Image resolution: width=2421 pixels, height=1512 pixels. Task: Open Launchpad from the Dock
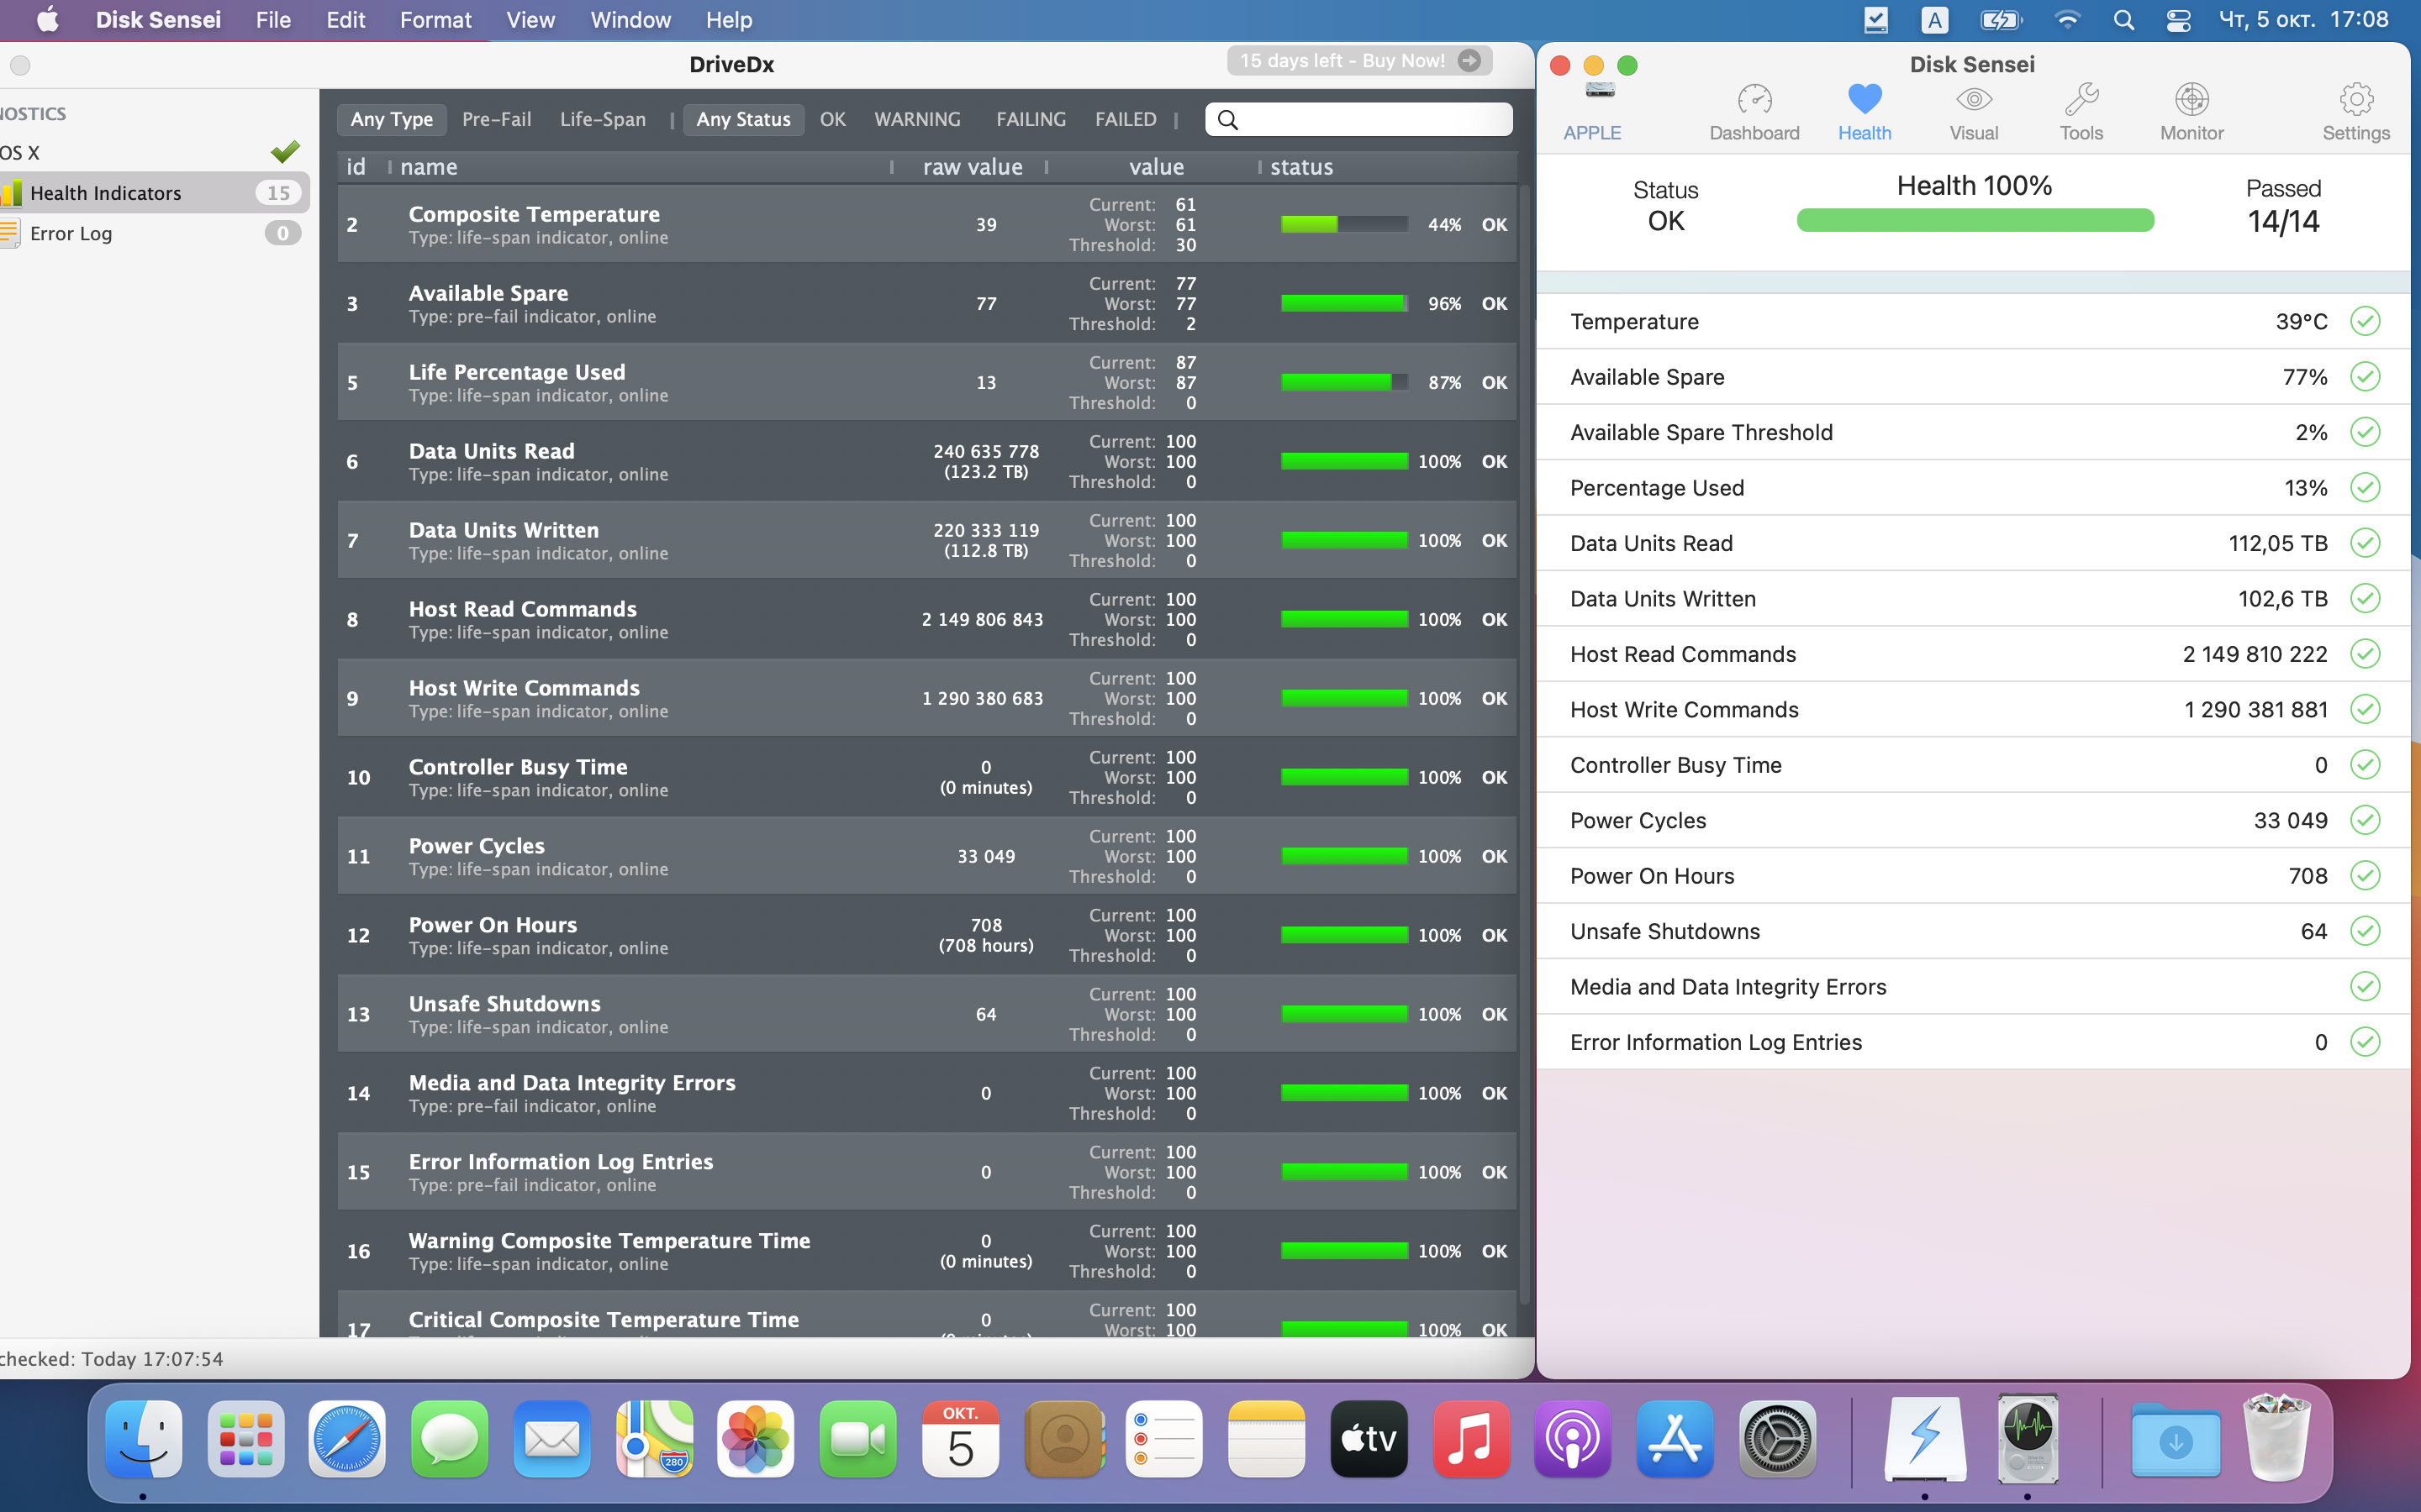point(246,1439)
